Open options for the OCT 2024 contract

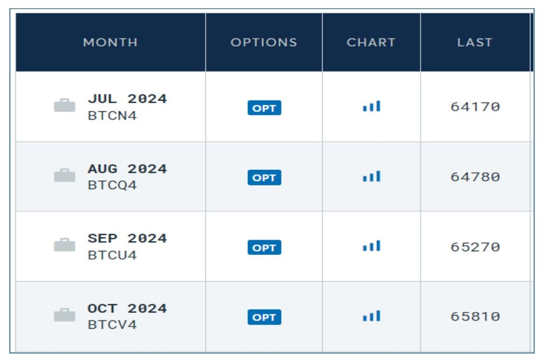(x=264, y=317)
